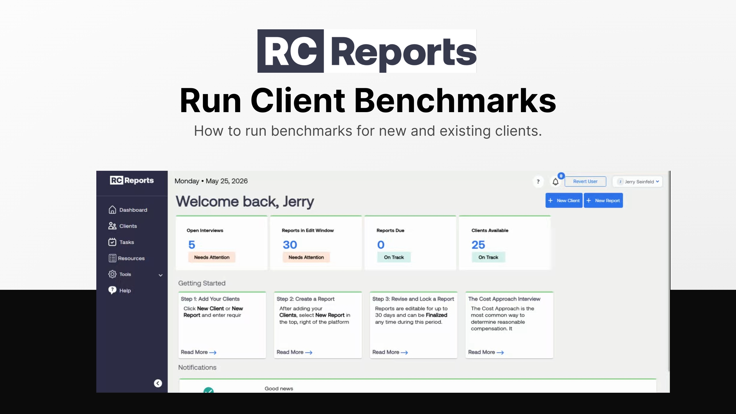
Task: Open the Resources list icon
Action: (x=112, y=258)
